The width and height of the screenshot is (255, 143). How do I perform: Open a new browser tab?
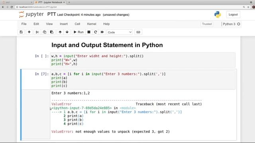point(69,2)
